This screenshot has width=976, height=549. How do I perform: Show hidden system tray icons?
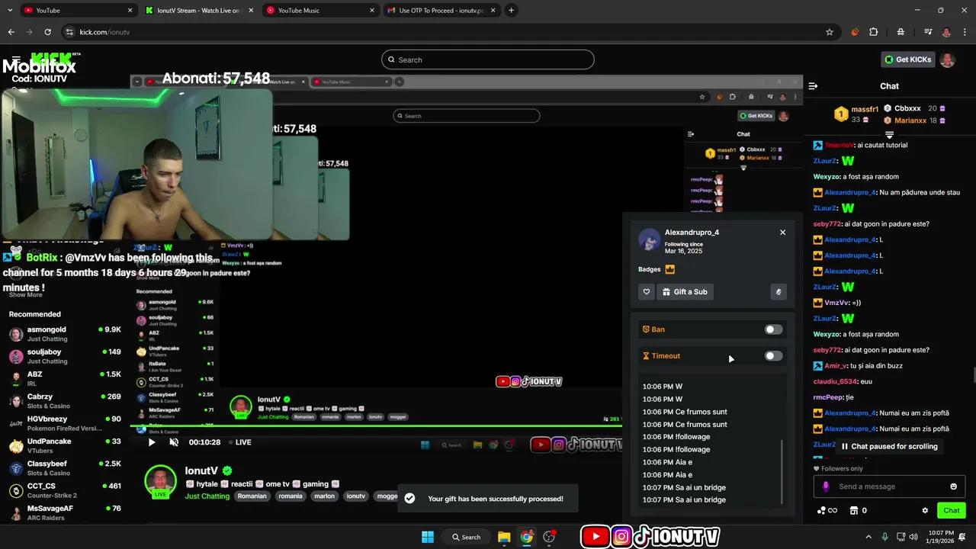pyautogui.click(x=869, y=537)
